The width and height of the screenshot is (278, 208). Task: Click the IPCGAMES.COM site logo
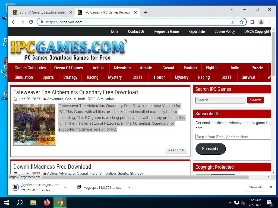click(67, 50)
